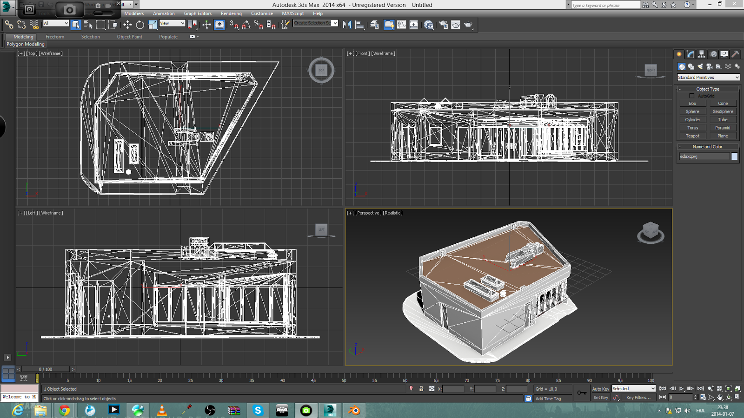Open the selection filter 'All' dropdown

(56, 23)
